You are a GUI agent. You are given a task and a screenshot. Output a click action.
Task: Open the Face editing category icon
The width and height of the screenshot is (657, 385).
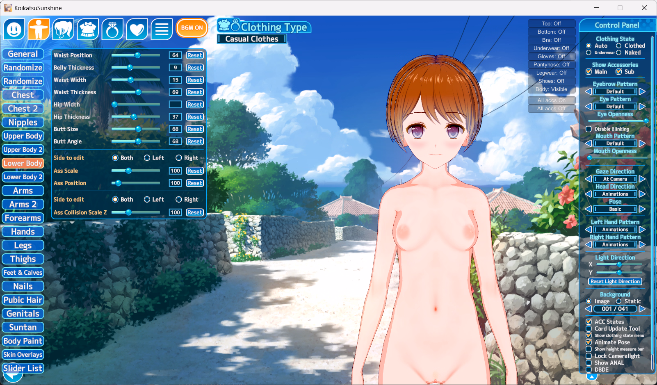pyautogui.click(x=14, y=30)
